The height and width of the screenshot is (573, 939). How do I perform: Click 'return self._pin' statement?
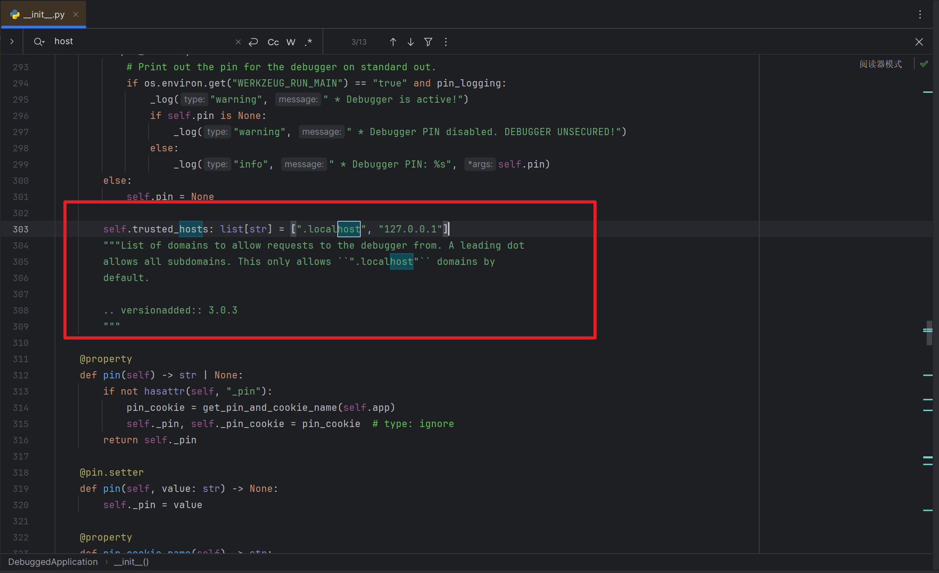[x=150, y=440]
